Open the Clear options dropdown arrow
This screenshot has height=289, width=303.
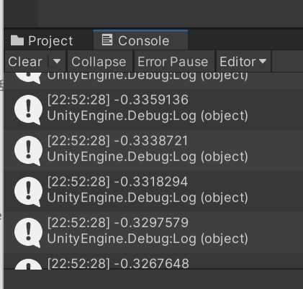[57, 61]
